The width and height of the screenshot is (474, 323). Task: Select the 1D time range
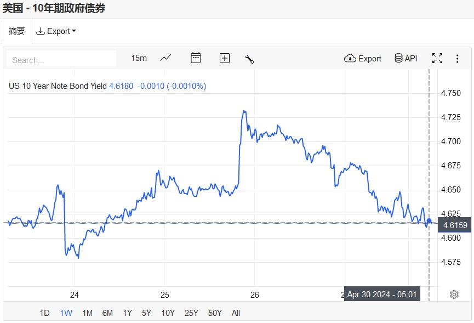(x=44, y=313)
